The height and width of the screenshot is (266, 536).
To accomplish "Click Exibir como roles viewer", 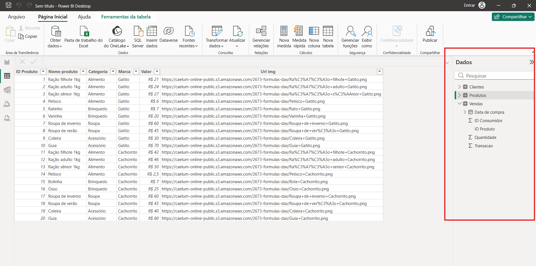I will (x=367, y=37).
